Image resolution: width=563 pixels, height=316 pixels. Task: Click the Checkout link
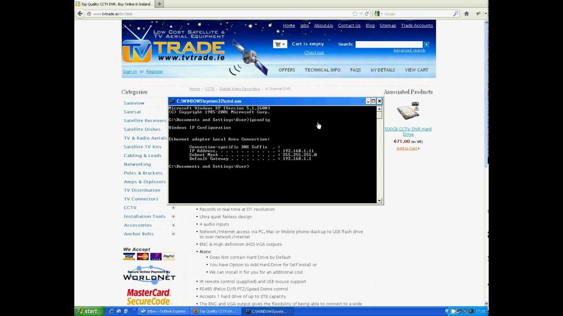(x=314, y=53)
